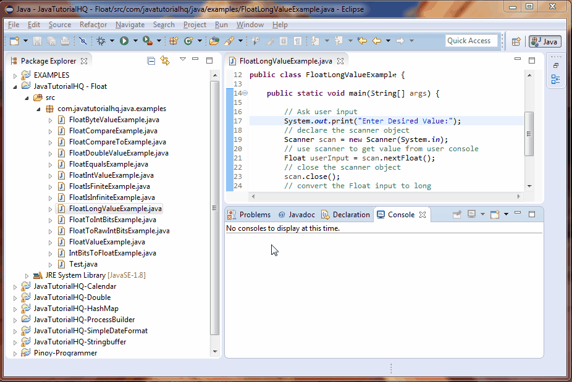The width and height of the screenshot is (572, 382).
Task: Close the FloatLongValueExample.java editor tab
Action: (x=340, y=61)
